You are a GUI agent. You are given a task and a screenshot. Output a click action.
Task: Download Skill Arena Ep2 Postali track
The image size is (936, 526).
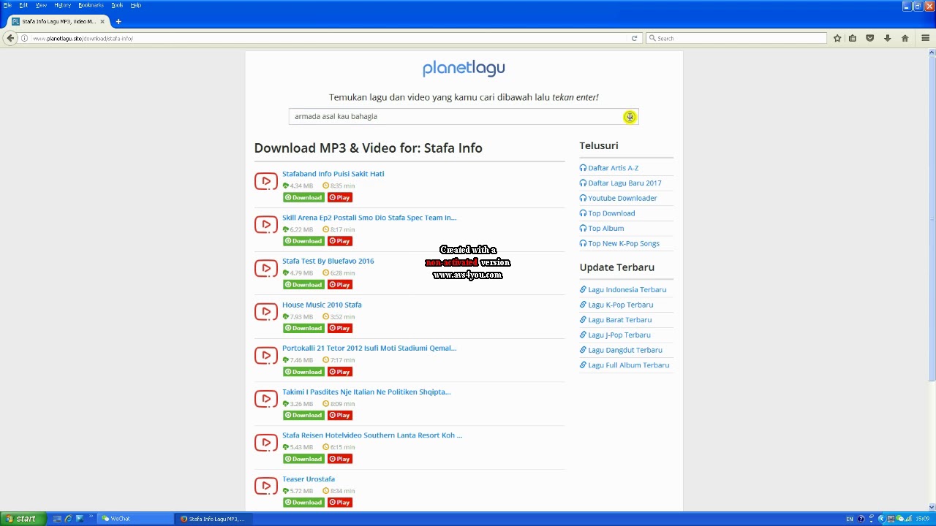coord(303,241)
